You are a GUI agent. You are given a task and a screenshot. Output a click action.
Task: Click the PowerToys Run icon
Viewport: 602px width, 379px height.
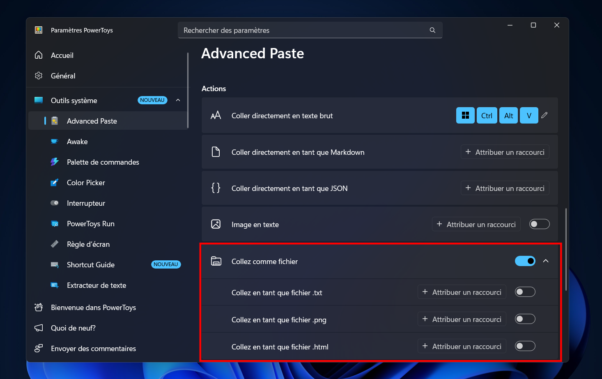[55, 223]
